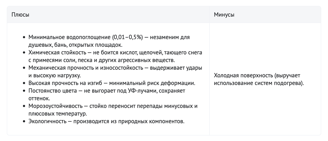Click the "(0,01–0,5%)" percentage value
The width and height of the screenshot is (328, 141).
pyautogui.click(x=128, y=37)
